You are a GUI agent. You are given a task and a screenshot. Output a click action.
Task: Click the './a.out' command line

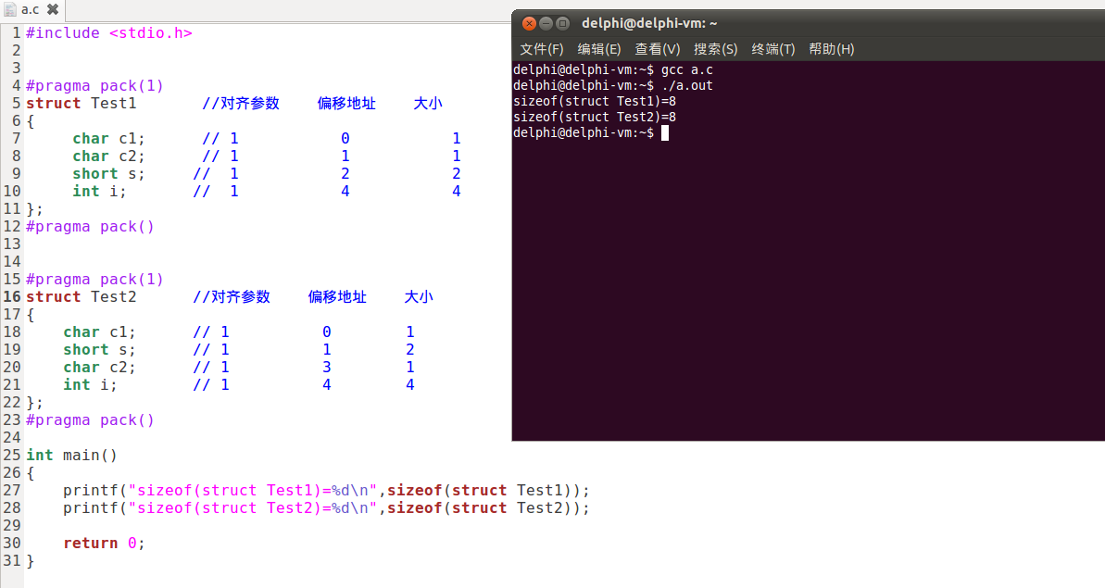[x=613, y=85]
